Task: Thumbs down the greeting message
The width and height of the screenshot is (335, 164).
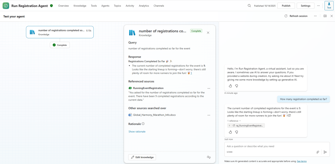Action: pos(236,86)
